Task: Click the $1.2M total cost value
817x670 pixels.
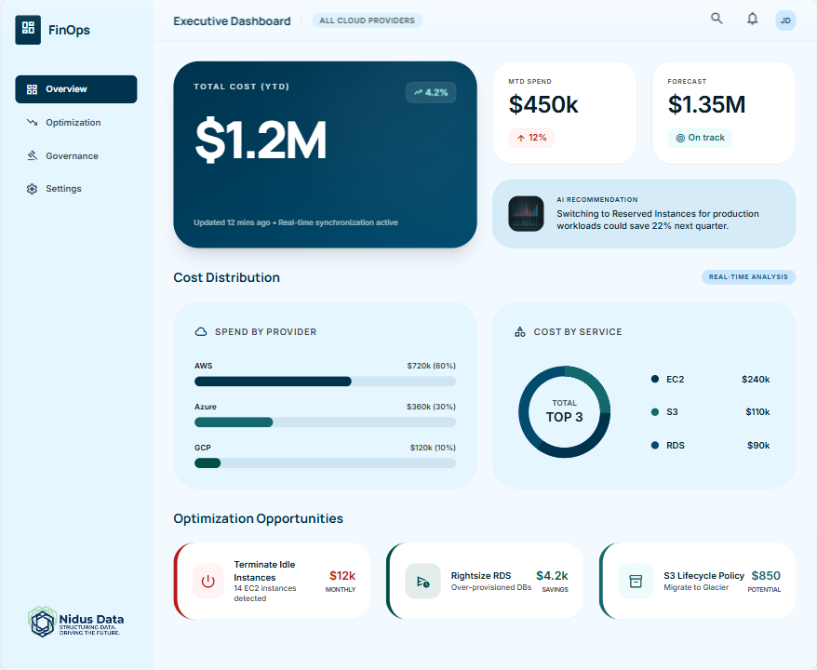Action: (x=261, y=140)
